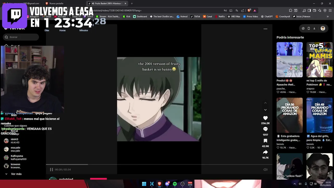The width and height of the screenshot is (334, 188).
Task: Close the Fruits Basket tab
Action: 126,3
